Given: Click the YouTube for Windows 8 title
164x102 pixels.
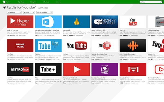Looking at the screenshot, I should pyautogui.click(x=70, y=78).
